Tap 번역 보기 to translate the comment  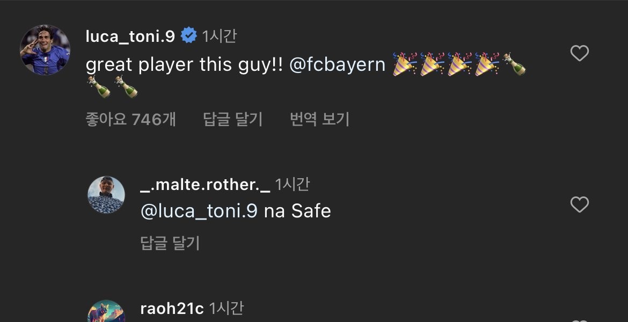[319, 119]
